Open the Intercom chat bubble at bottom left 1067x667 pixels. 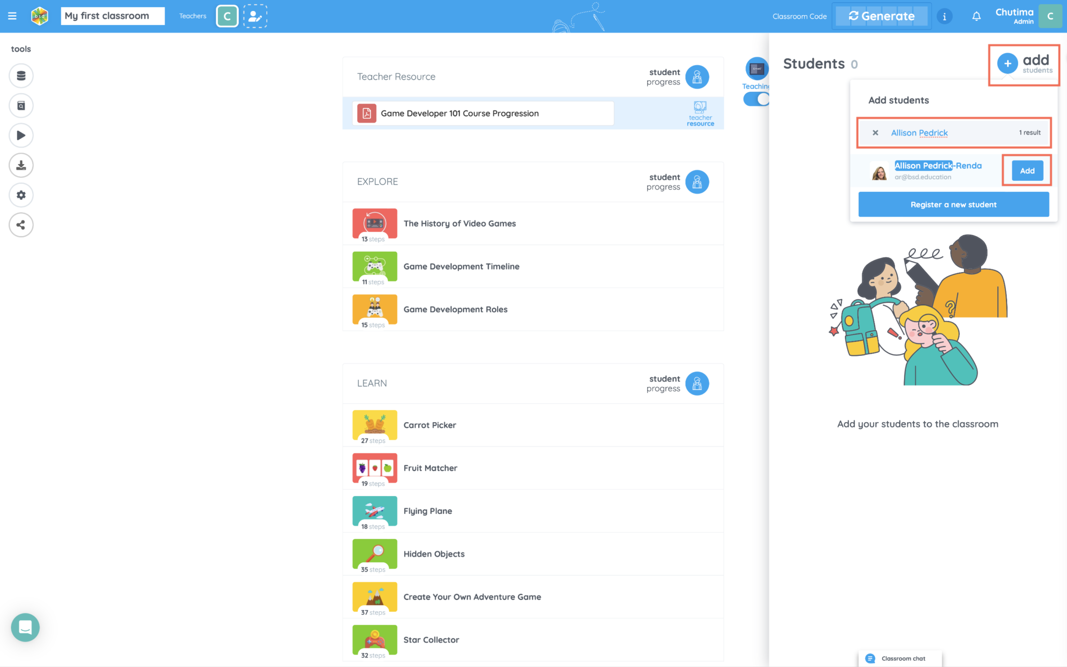(25, 627)
